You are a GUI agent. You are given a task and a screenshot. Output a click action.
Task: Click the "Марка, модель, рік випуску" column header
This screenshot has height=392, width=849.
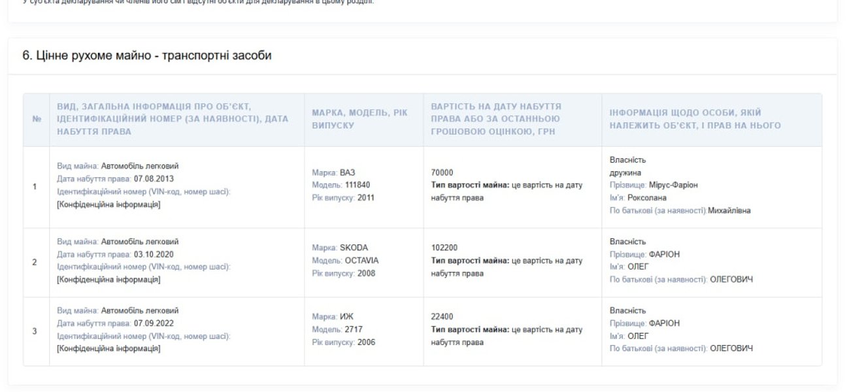coord(359,119)
